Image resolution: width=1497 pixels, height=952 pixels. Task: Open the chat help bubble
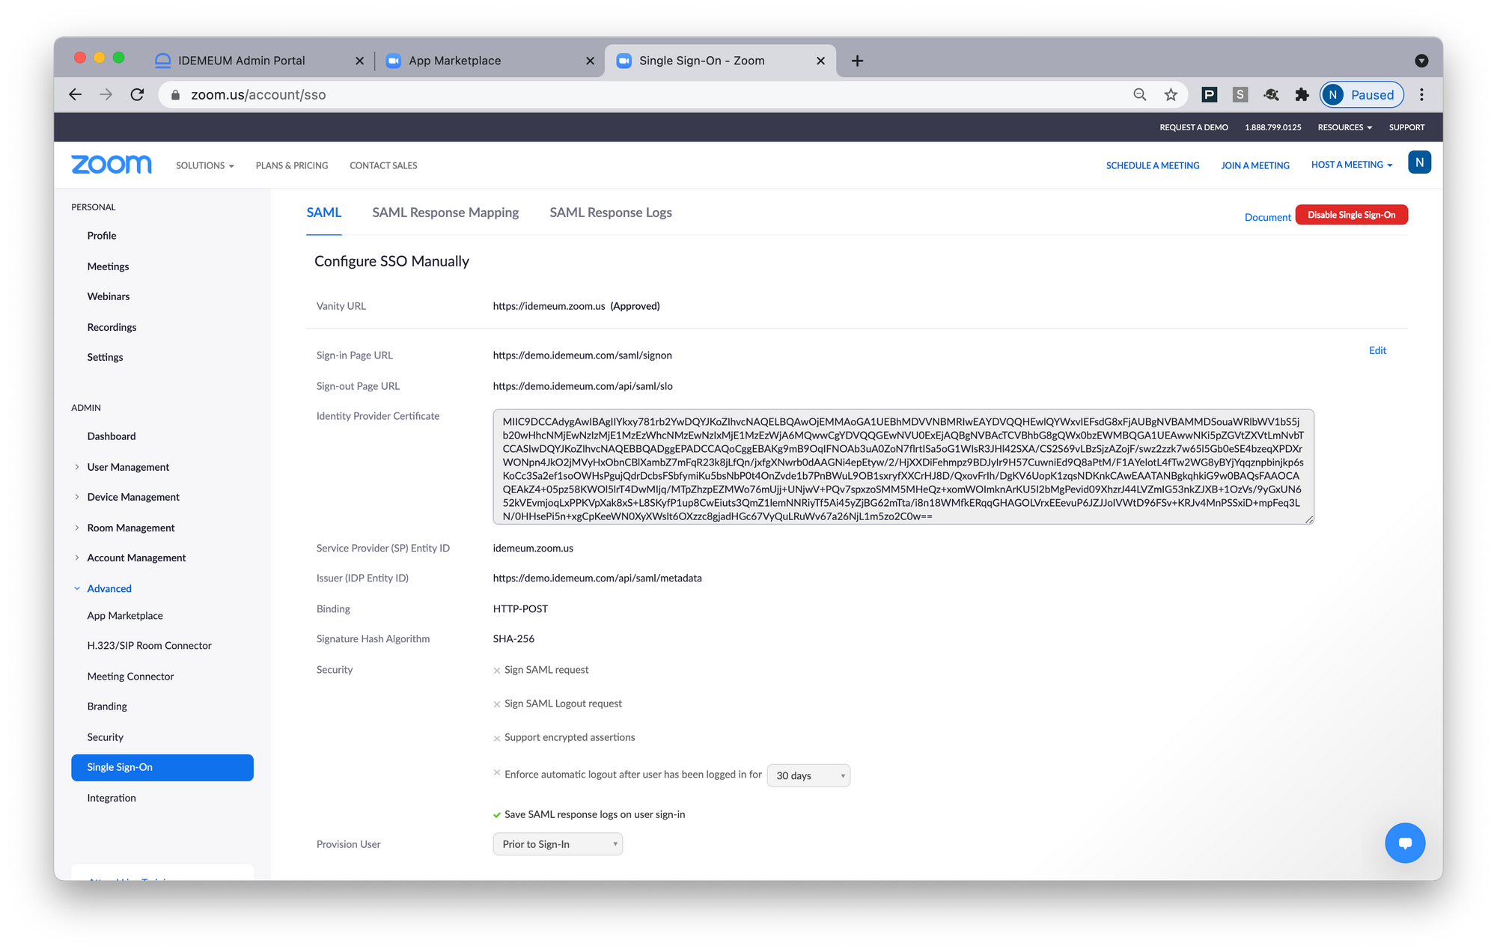pyautogui.click(x=1405, y=843)
